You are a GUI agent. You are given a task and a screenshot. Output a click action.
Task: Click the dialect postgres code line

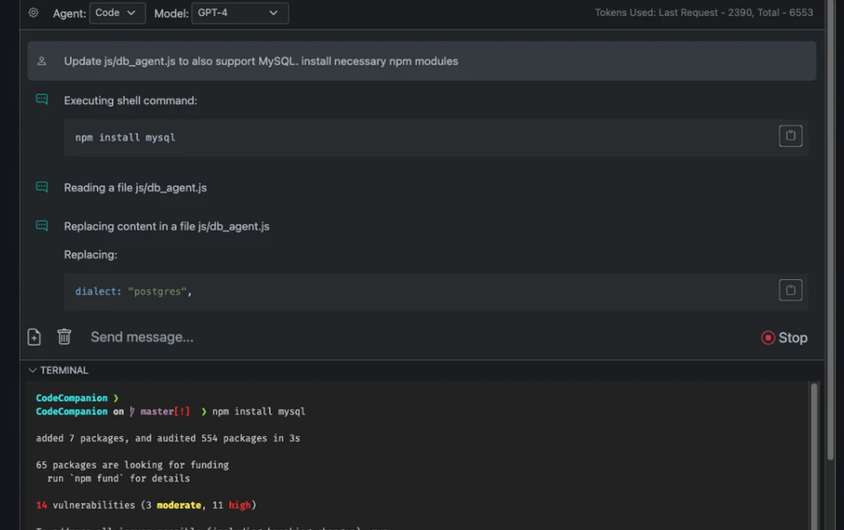pos(133,292)
